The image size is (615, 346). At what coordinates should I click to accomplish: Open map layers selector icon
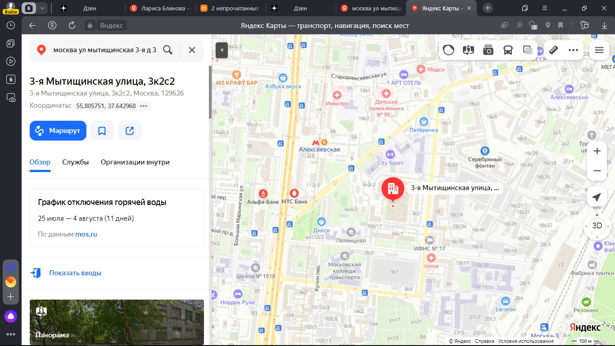tap(528, 50)
